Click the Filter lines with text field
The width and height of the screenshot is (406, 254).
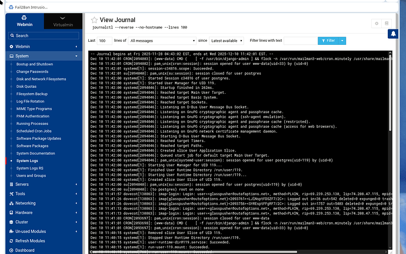(298, 41)
